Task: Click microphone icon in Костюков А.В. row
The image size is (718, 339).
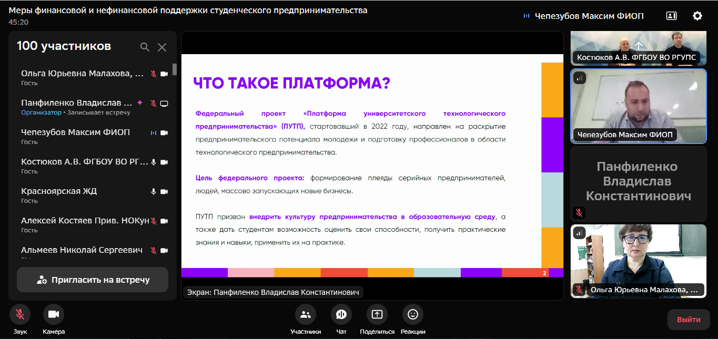Action: pos(154,162)
